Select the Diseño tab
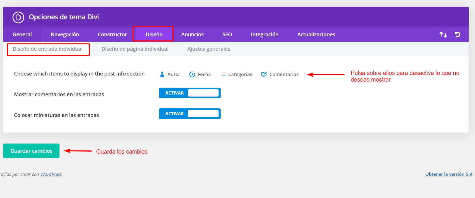The width and height of the screenshot is (475, 198). (x=154, y=35)
